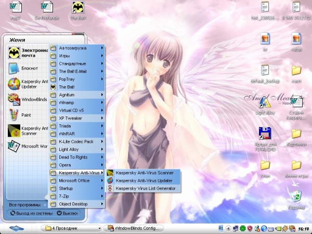Open the Ставим Kaspers... Word document
This screenshot has height=234, width=312.
click(x=296, y=101)
